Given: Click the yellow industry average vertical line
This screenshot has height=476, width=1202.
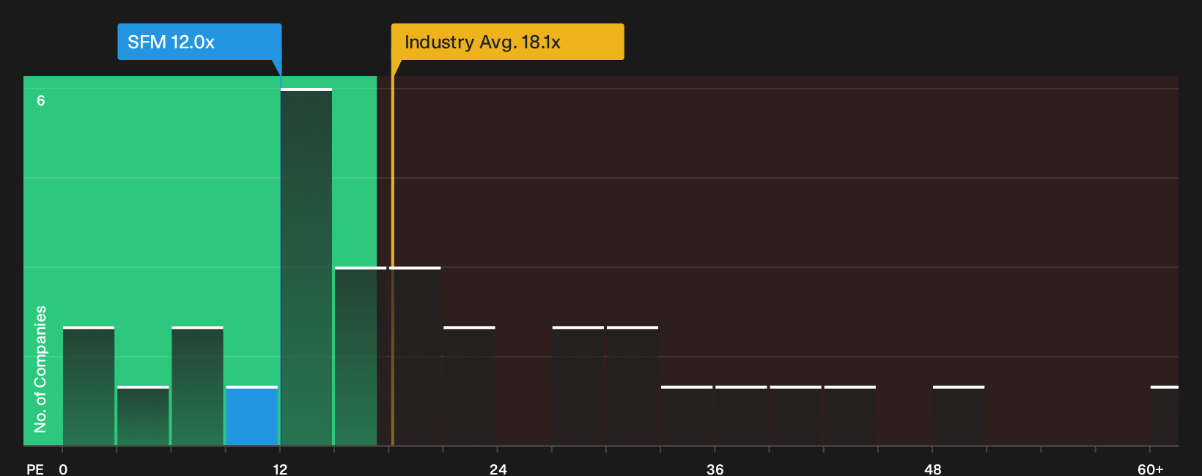Looking at the screenshot, I should 392,261.
